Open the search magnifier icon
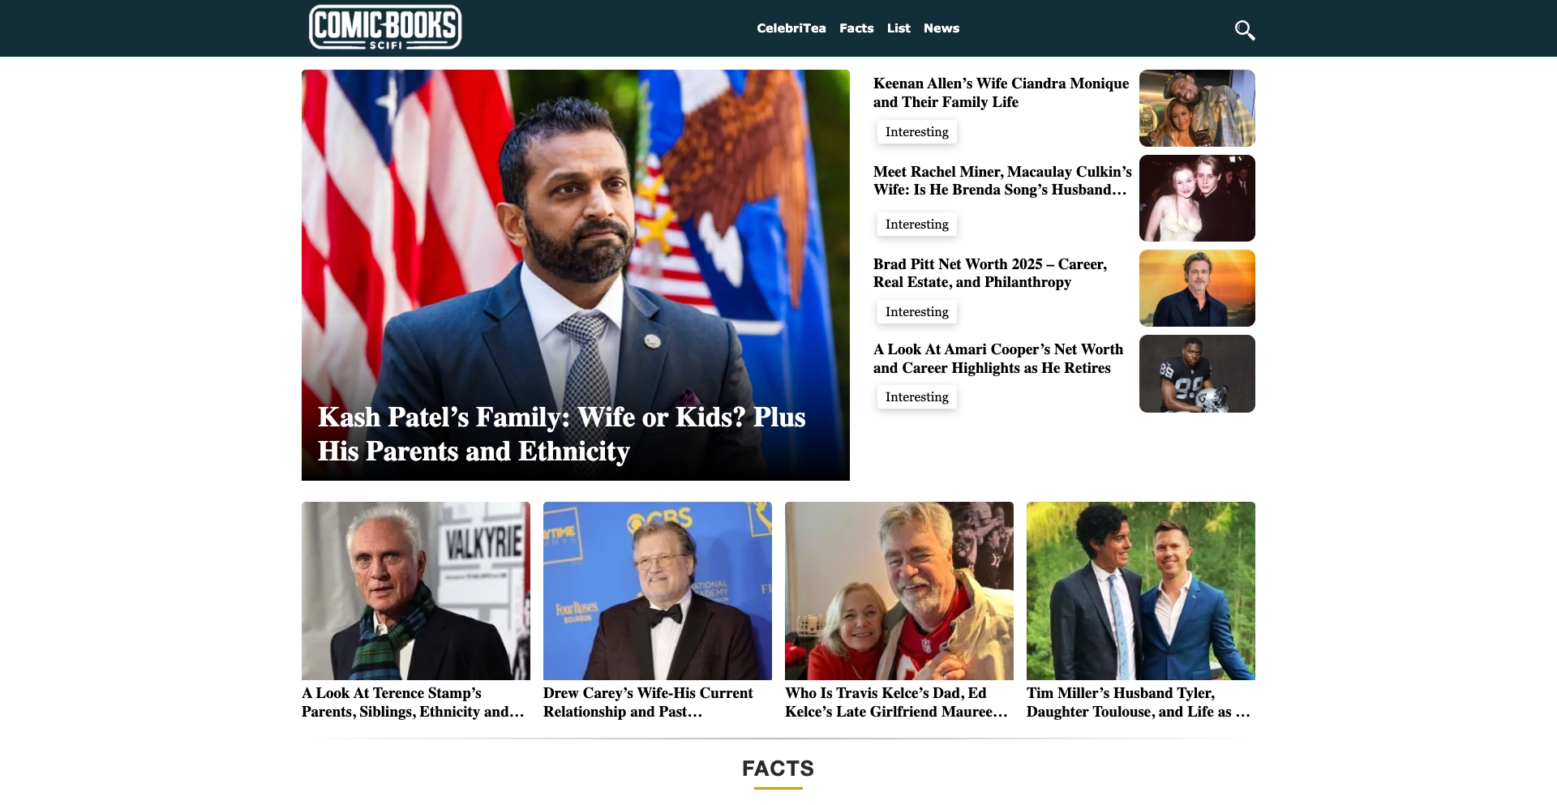The height and width of the screenshot is (805, 1557). coord(1245,30)
